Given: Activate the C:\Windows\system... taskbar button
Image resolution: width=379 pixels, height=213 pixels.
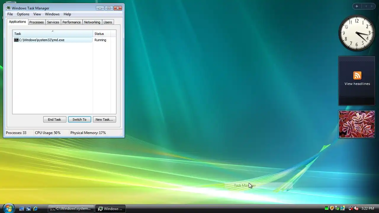Looking at the screenshot, I should (x=71, y=209).
